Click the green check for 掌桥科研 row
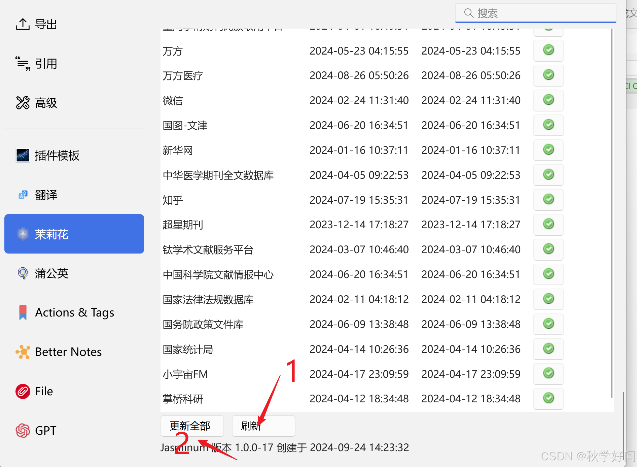 pyautogui.click(x=548, y=398)
